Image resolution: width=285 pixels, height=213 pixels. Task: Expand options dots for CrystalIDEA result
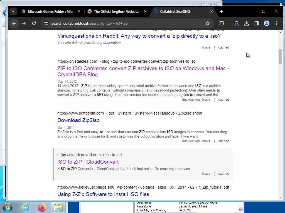pyautogui.click(x=214, y=100)
